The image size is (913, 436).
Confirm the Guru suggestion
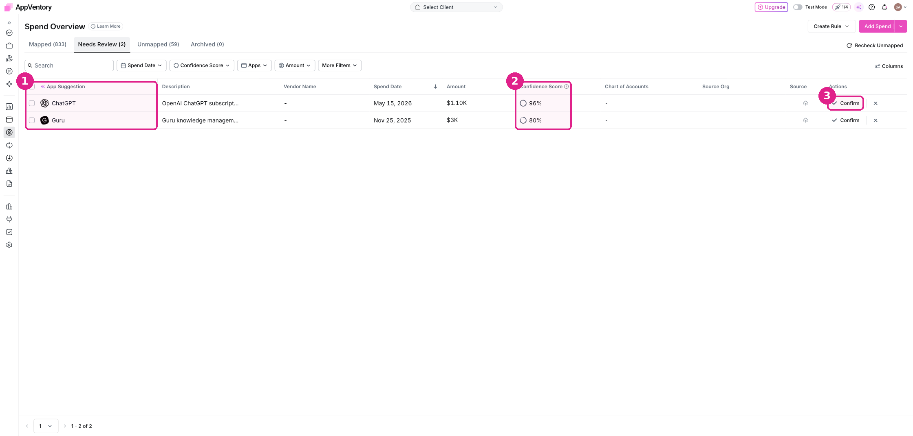point(845,120)
